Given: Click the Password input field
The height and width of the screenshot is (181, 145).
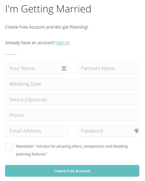Looking at the screenshot, I should coord(108,131).
